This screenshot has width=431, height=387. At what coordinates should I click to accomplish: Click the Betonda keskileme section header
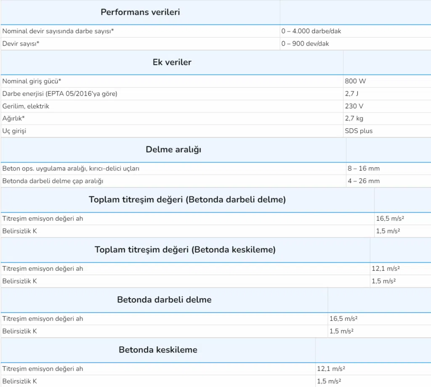pos(158,350)
